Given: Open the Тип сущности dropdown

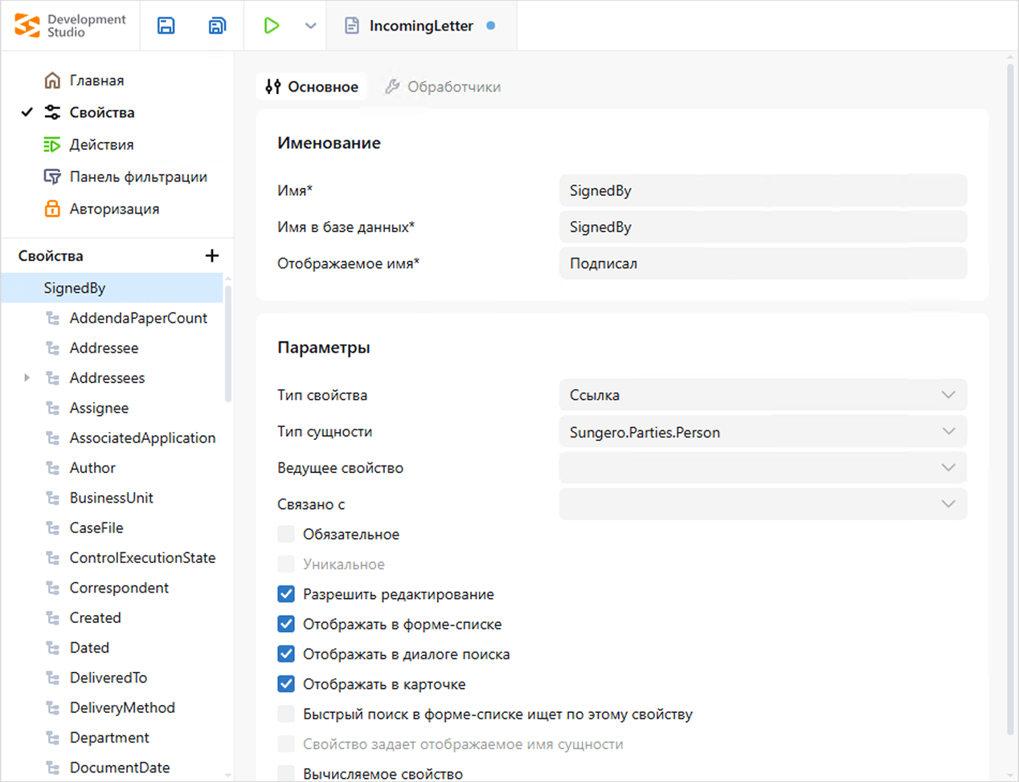Looking at the screenshot, I should [x=762, y=432].
